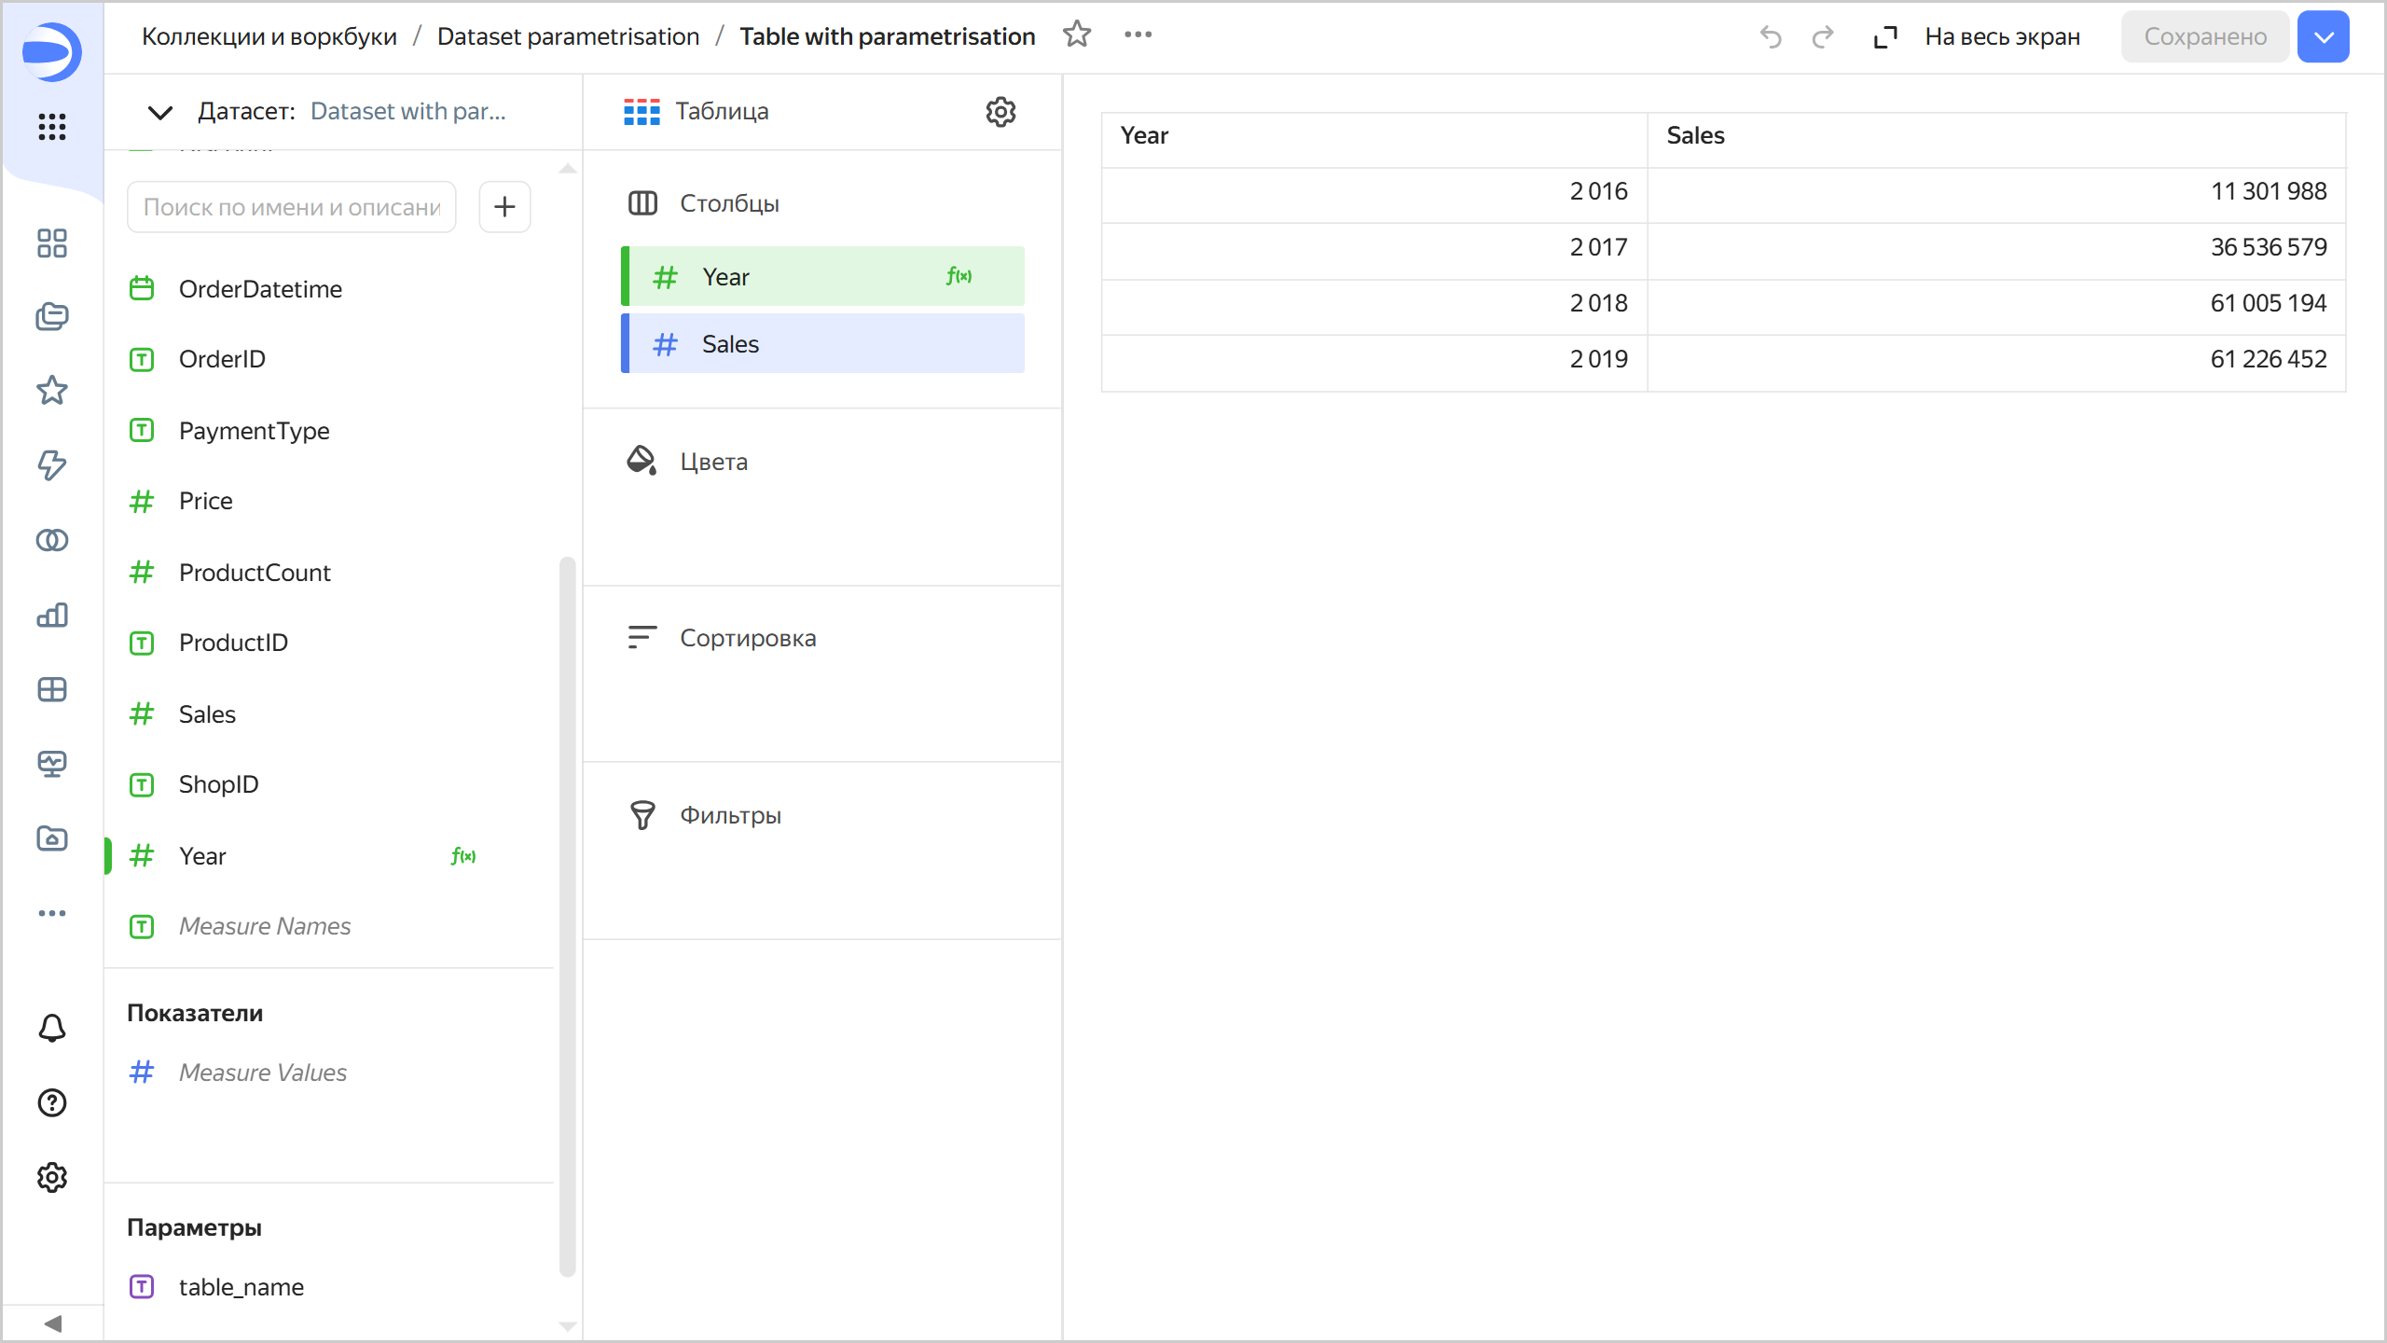Click the undo arrow icon
This screenshot has height=1343, width=2387.
pos(1771,37)
